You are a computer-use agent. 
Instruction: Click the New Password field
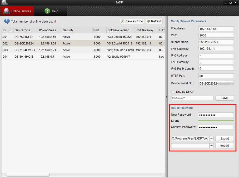point(216,115)
